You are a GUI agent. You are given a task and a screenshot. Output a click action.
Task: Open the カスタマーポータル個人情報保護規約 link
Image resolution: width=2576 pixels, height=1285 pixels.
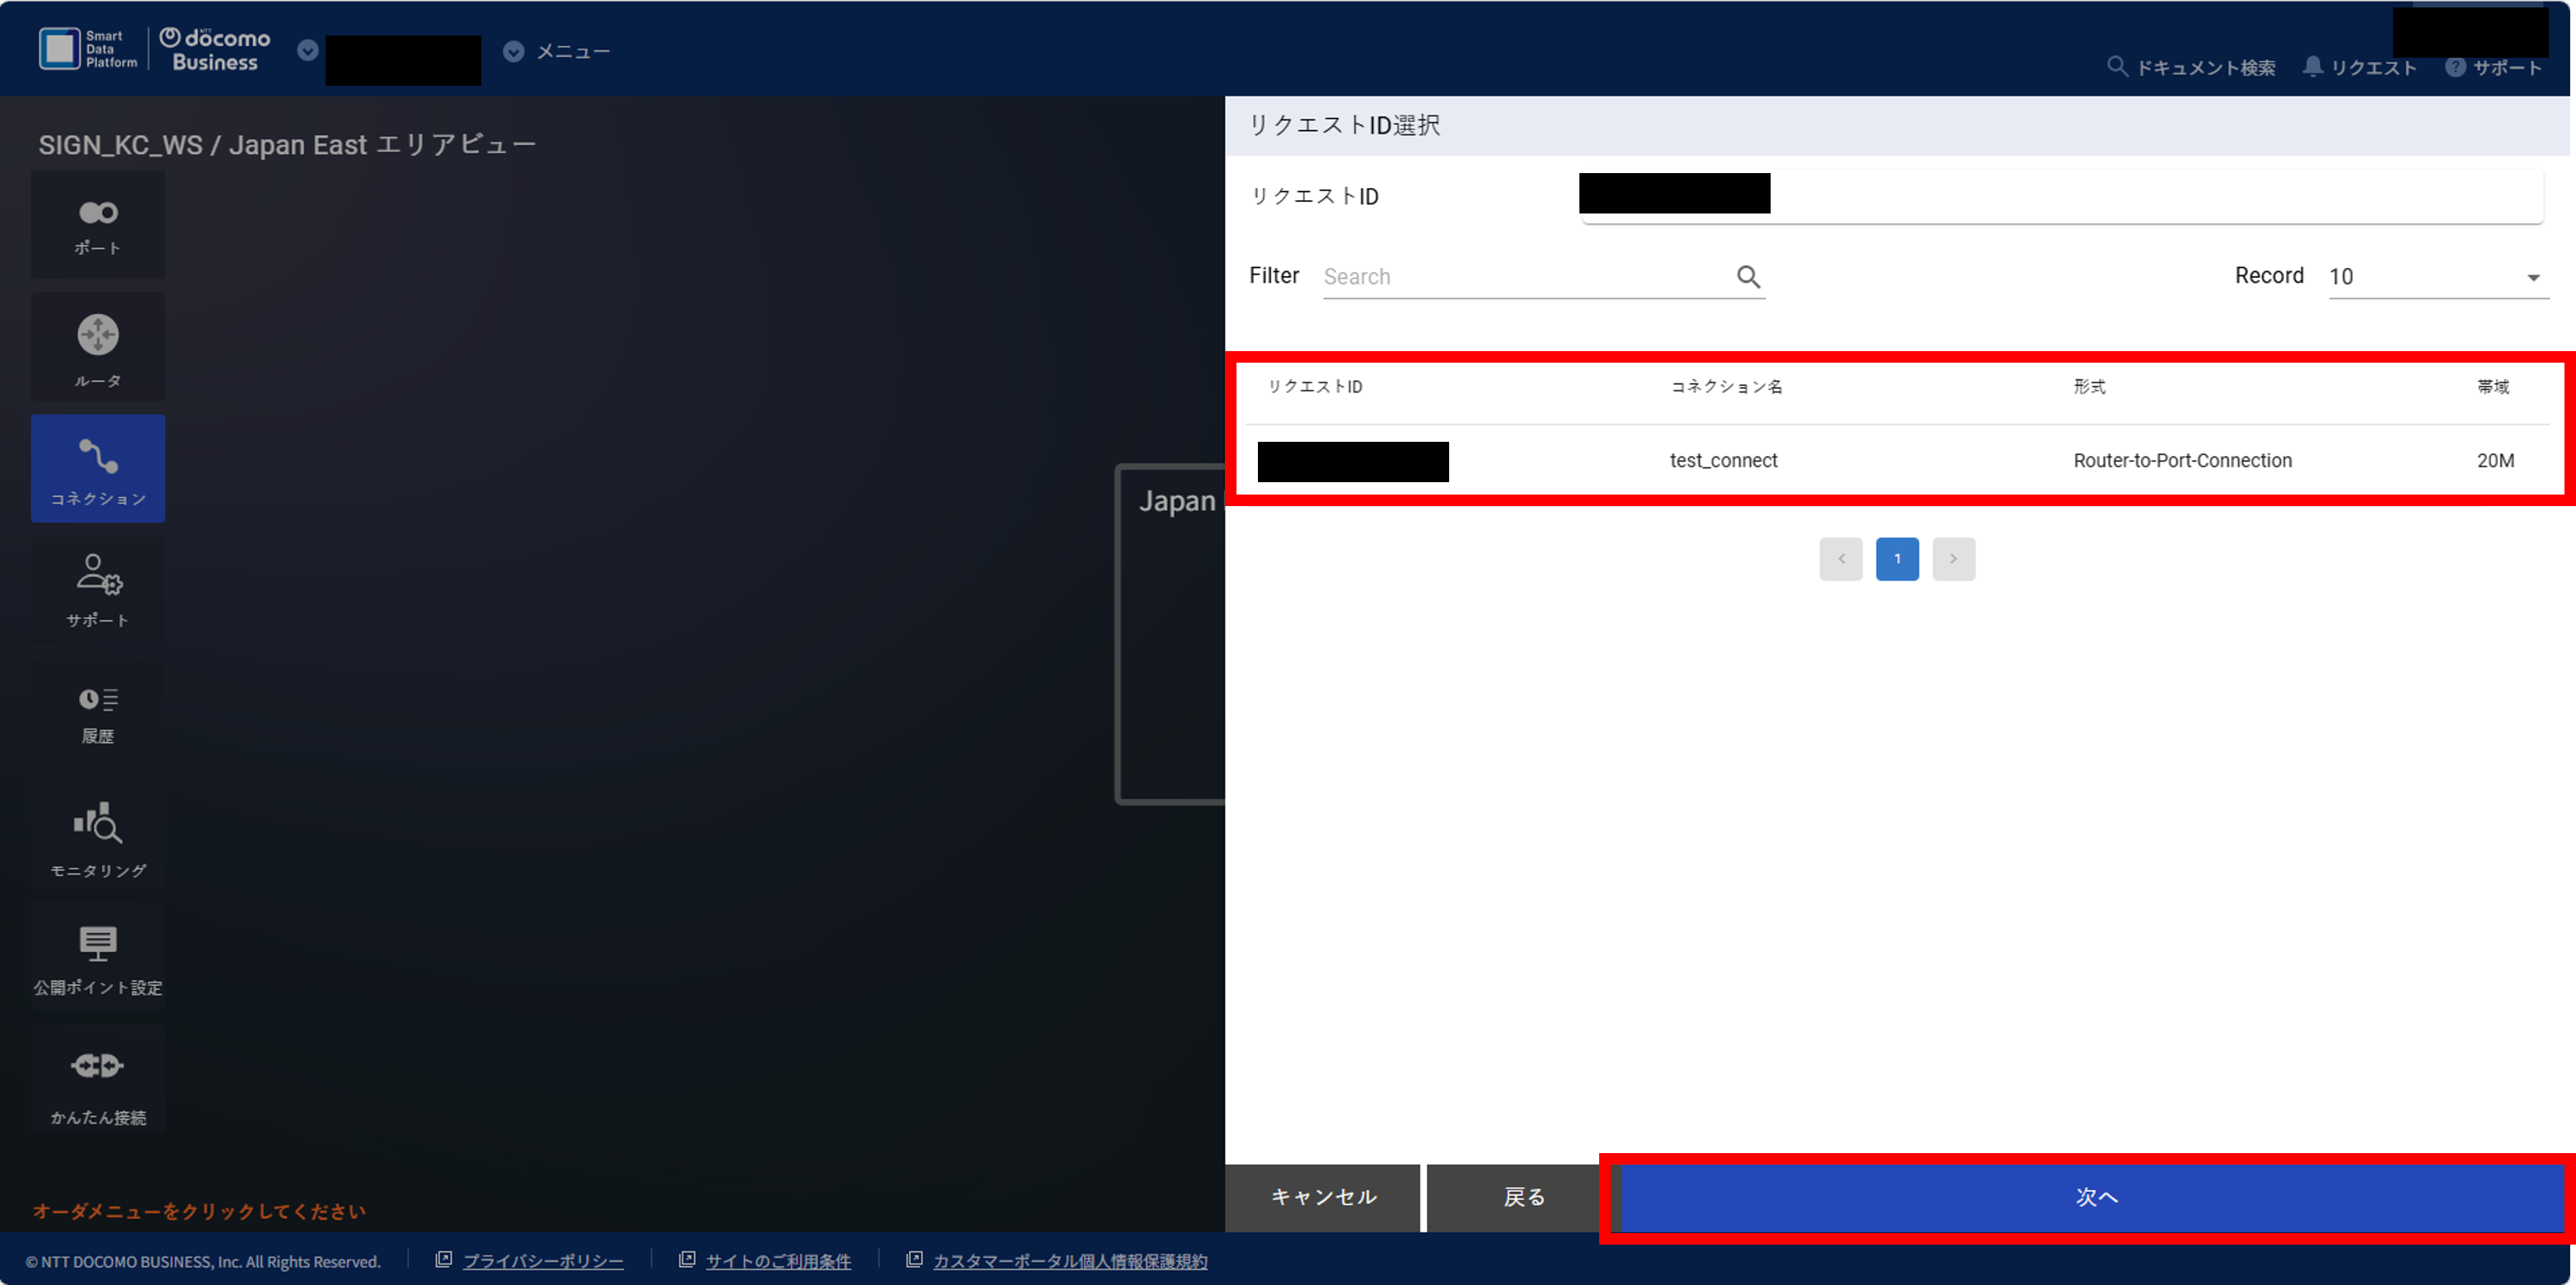tap(1070, 1262)
